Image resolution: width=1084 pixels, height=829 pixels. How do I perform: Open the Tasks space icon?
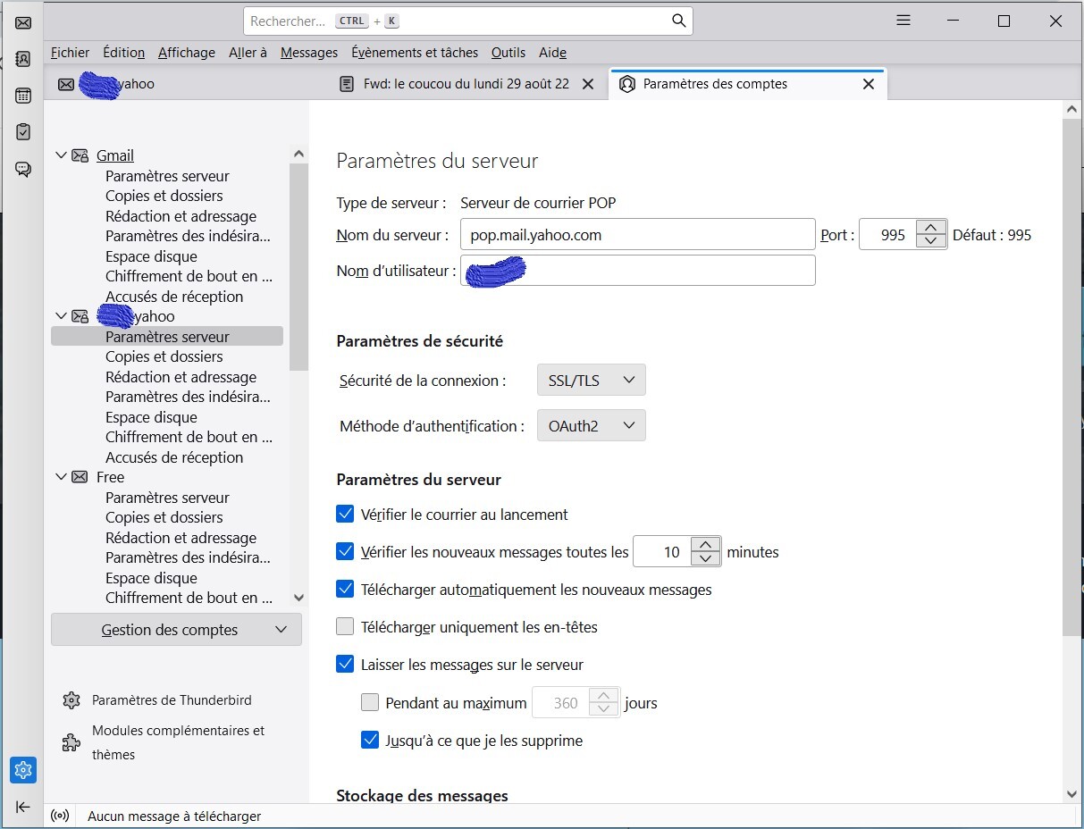[23, 132]
